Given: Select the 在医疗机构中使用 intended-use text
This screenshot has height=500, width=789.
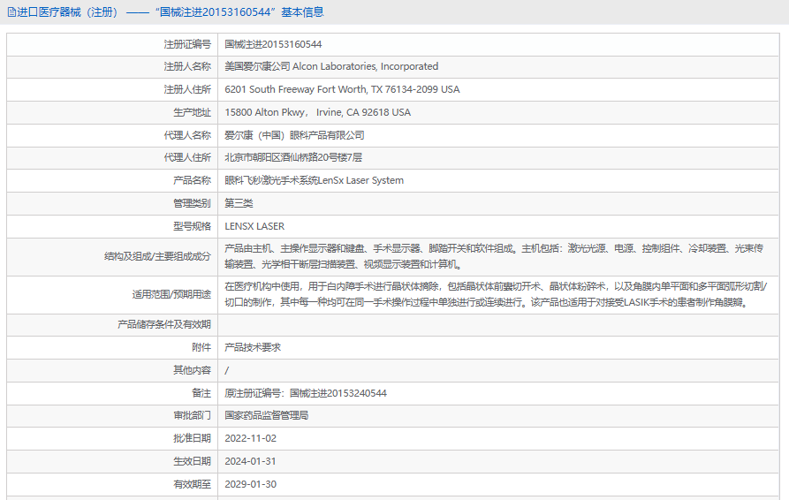Looking at the screenshot, I should coord(496,294).
